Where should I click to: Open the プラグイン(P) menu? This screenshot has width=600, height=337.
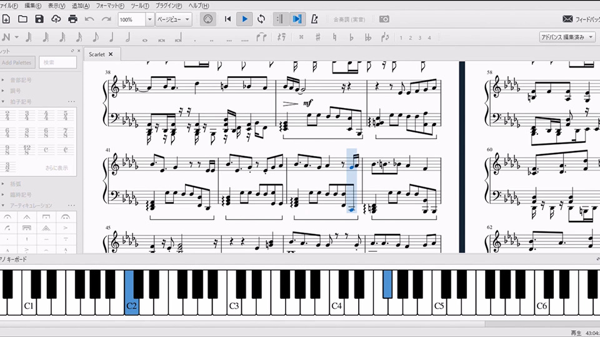[168, 6]
